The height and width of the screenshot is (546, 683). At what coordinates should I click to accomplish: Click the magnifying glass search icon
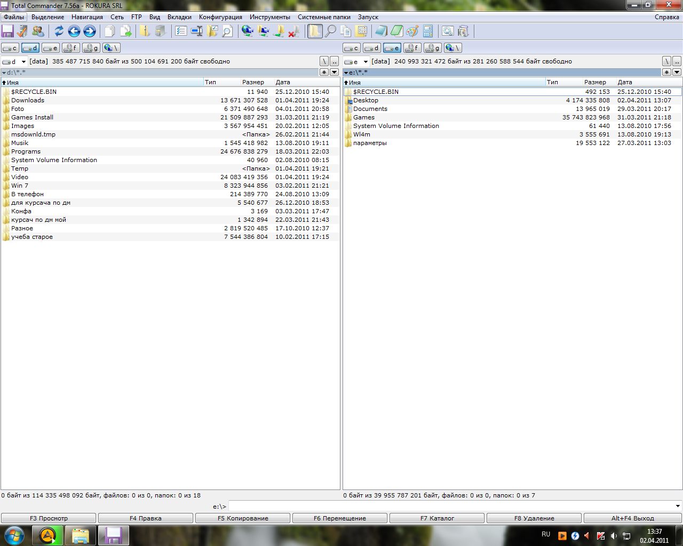[331, 31]
